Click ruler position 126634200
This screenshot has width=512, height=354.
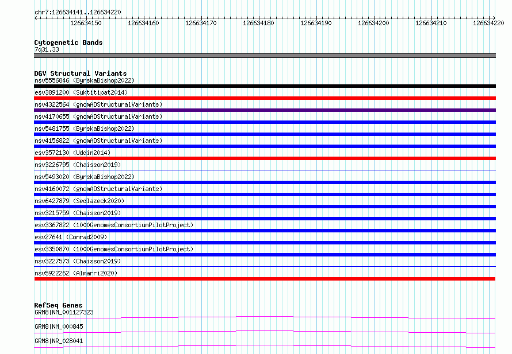373,23
